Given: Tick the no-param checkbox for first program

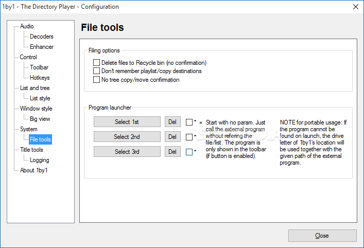Looking at the screenshot, I should pyautogui.click(x=189, y=122).
